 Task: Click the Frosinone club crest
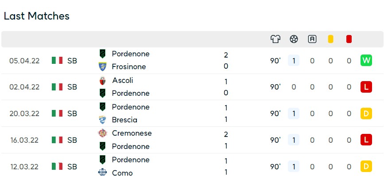pos(102,66)
